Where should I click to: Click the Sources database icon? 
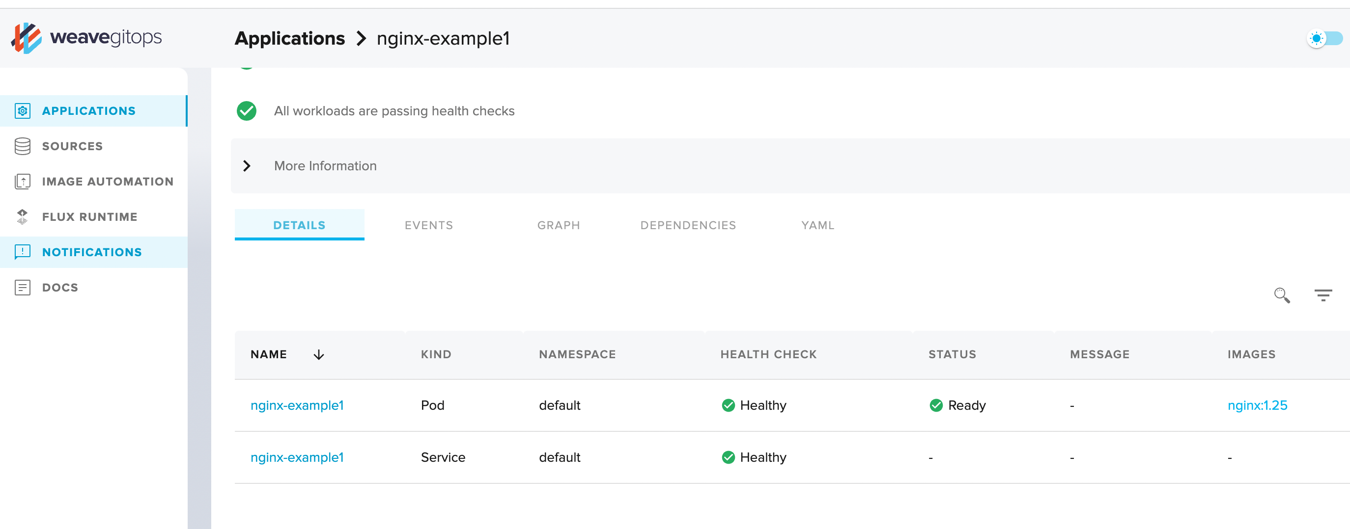23,147
